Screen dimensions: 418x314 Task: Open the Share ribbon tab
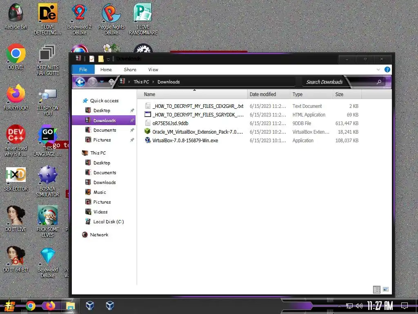click(x=130, y=70)
